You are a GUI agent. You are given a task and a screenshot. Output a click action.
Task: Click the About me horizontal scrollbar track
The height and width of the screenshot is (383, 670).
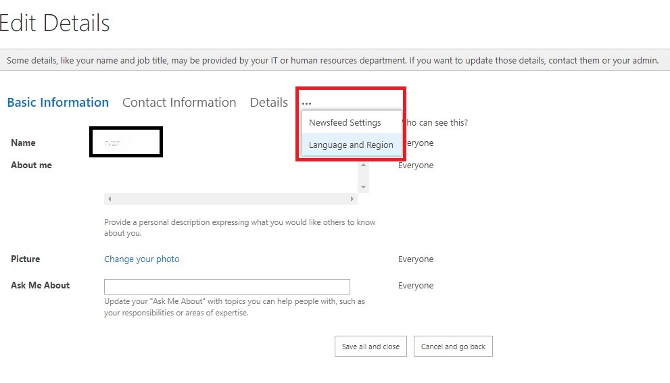231,199
